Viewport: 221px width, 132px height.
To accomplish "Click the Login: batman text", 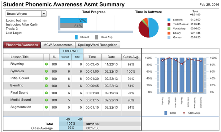I will click(17, 21).
